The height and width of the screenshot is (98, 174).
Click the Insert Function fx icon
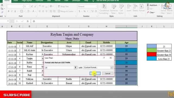(28, 21)
